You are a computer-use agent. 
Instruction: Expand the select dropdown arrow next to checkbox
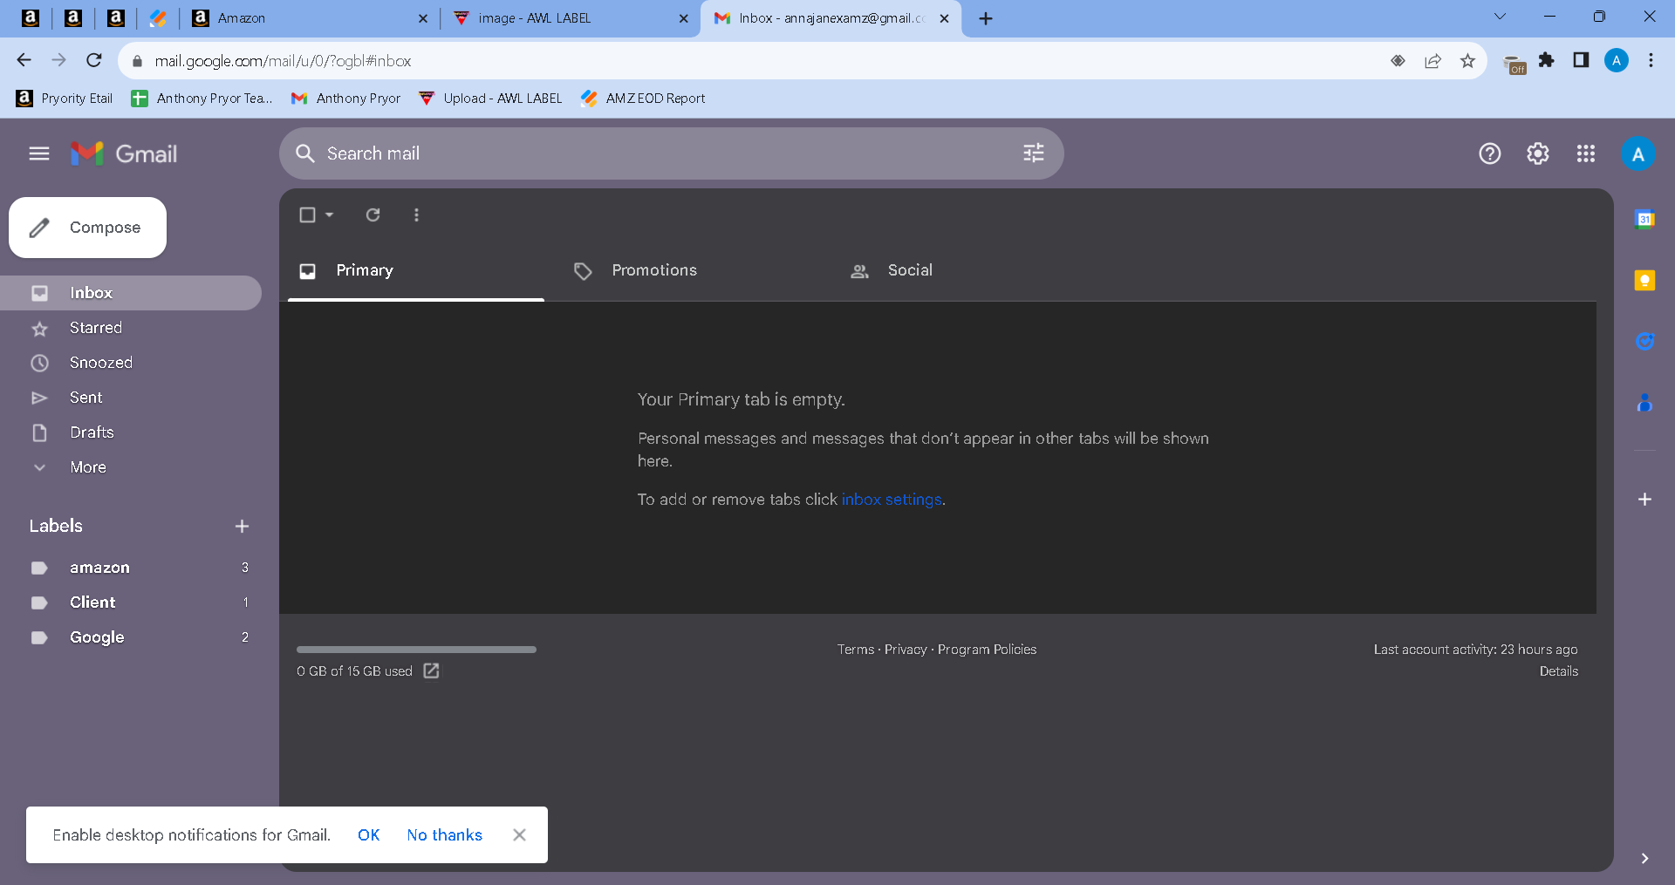click(329, 214)
